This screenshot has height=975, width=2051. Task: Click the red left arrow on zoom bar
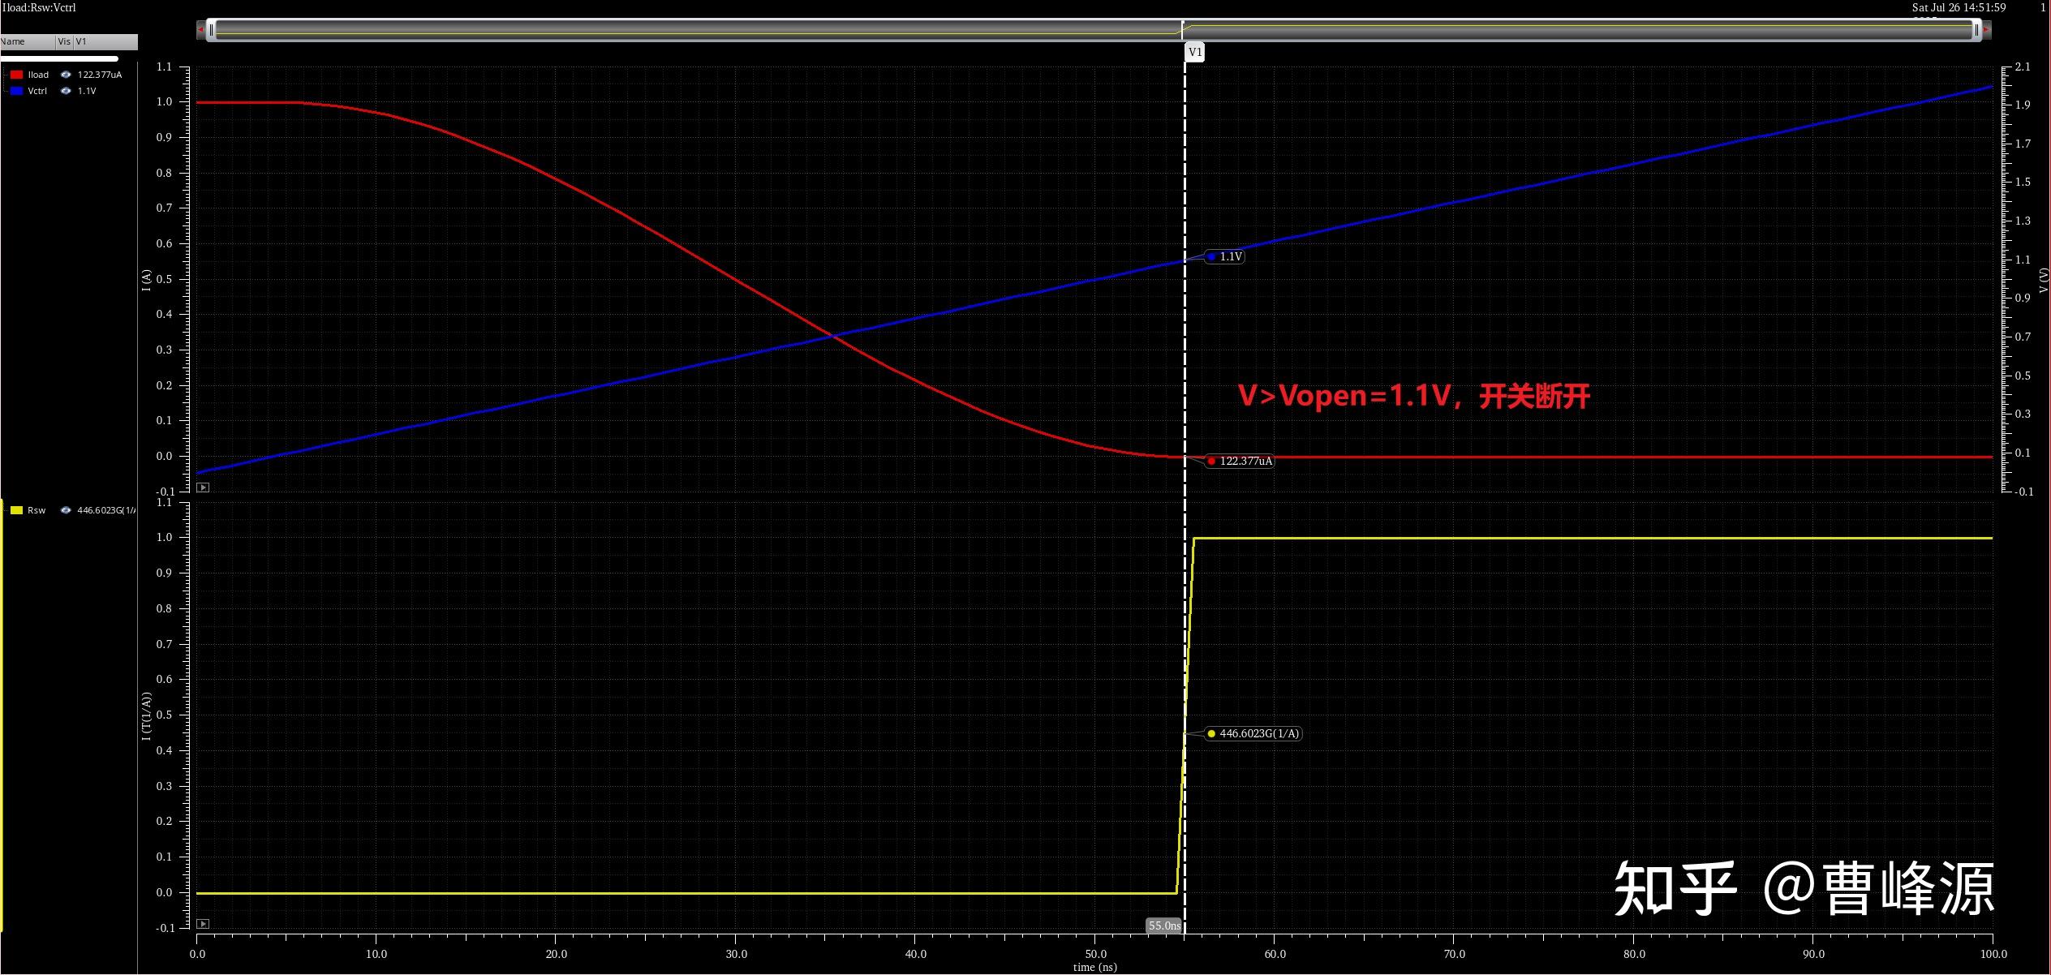click(200, 30)
